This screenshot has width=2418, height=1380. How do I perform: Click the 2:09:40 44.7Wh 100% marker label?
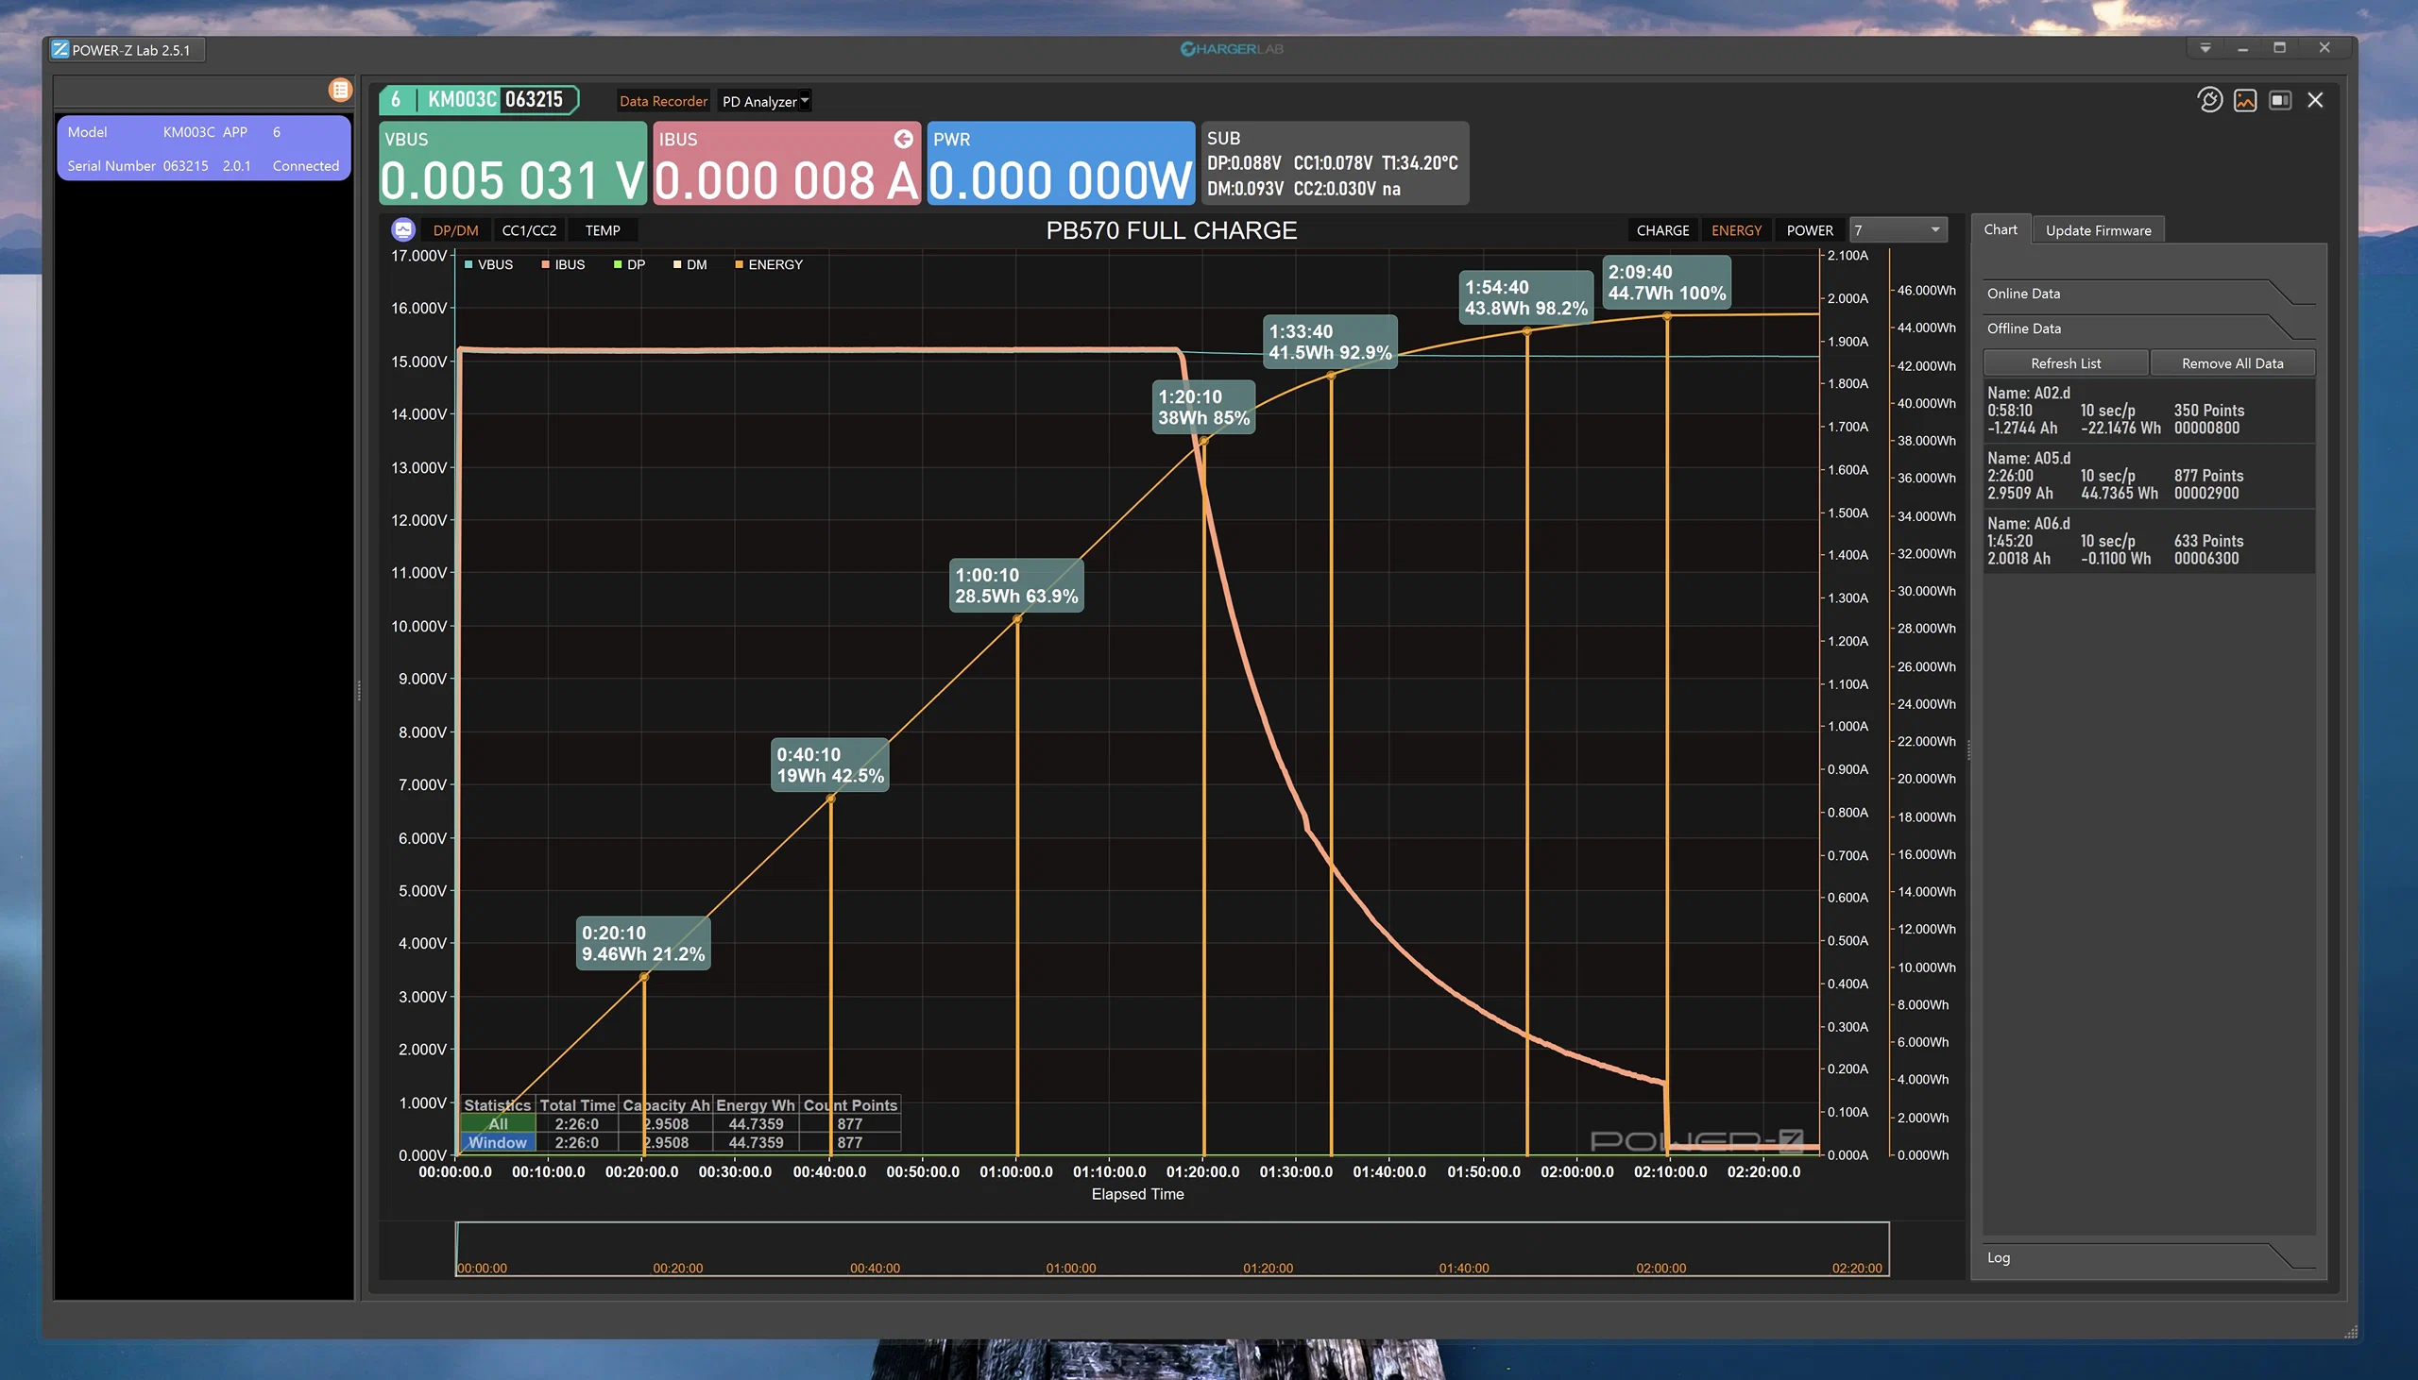tap(1667, 282)
